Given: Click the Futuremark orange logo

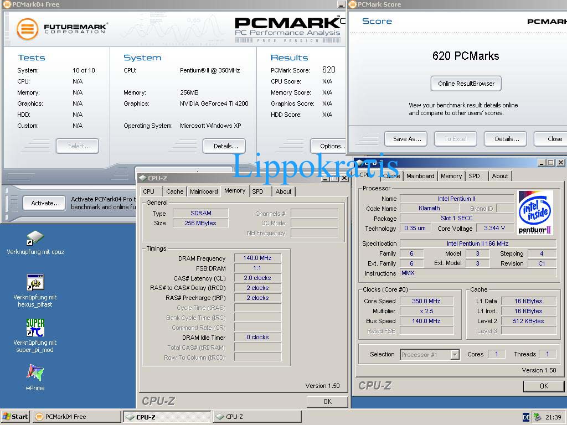Looking at the screenshot, I should [x=28, y=29].
